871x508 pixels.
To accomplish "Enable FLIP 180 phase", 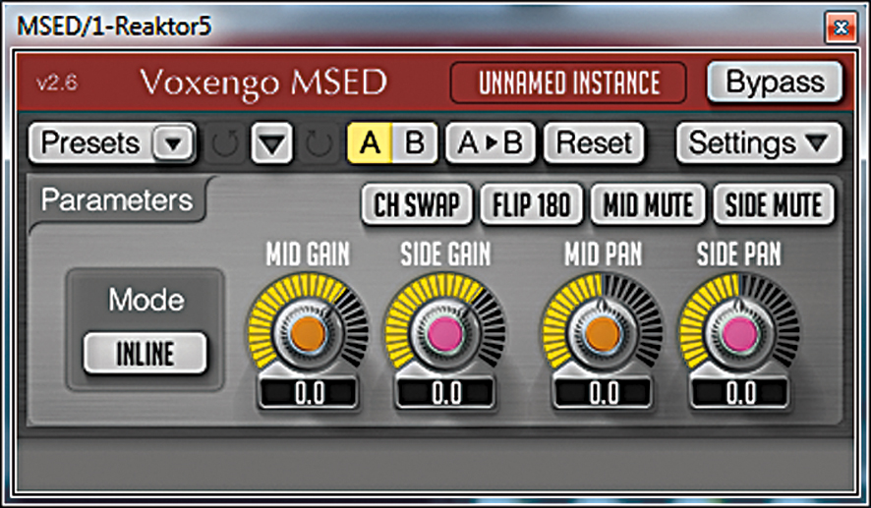I will pos(532,204).
